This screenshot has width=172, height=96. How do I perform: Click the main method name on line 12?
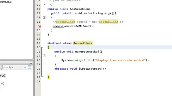tap(87, 13)
